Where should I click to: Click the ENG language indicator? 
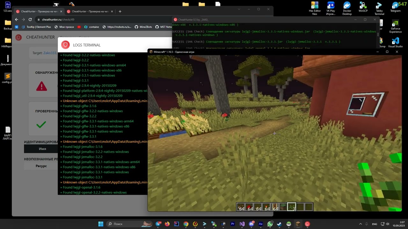(x=375, y=224)
